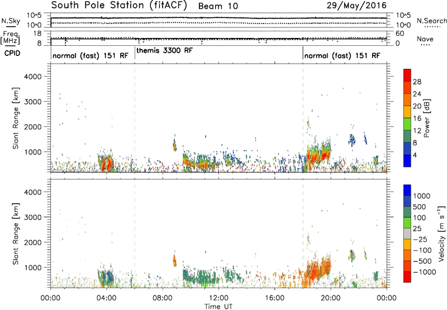The image size is (447, 310).
Task: Click the second 'normal (fast) 151 RF' label after 18:00
Action: coord(342,55)
